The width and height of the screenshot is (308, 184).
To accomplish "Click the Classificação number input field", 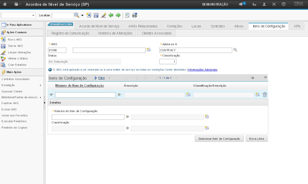I will pos(168,62).
